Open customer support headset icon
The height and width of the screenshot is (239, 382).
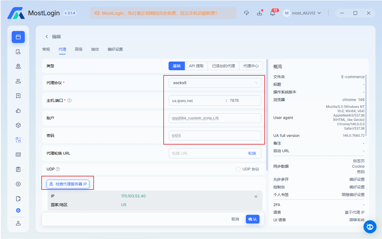coord(246,13)
